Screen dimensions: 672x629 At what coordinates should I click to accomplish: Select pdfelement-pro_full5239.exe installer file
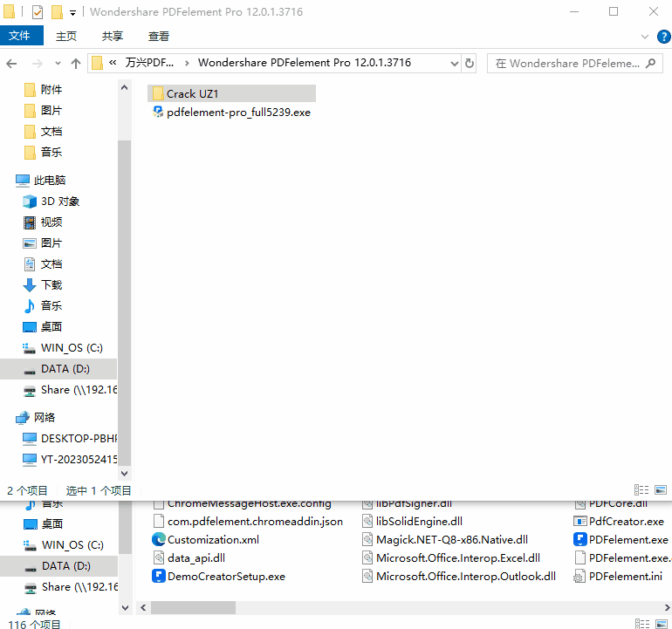click(x=237, y=113)
